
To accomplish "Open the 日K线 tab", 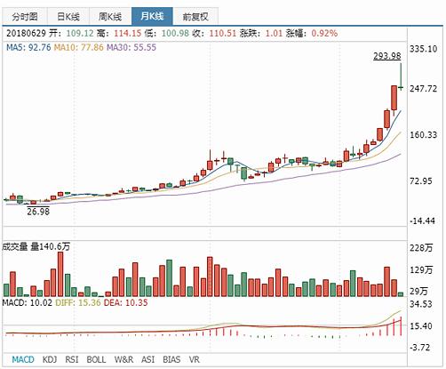I will pos(68,16).
